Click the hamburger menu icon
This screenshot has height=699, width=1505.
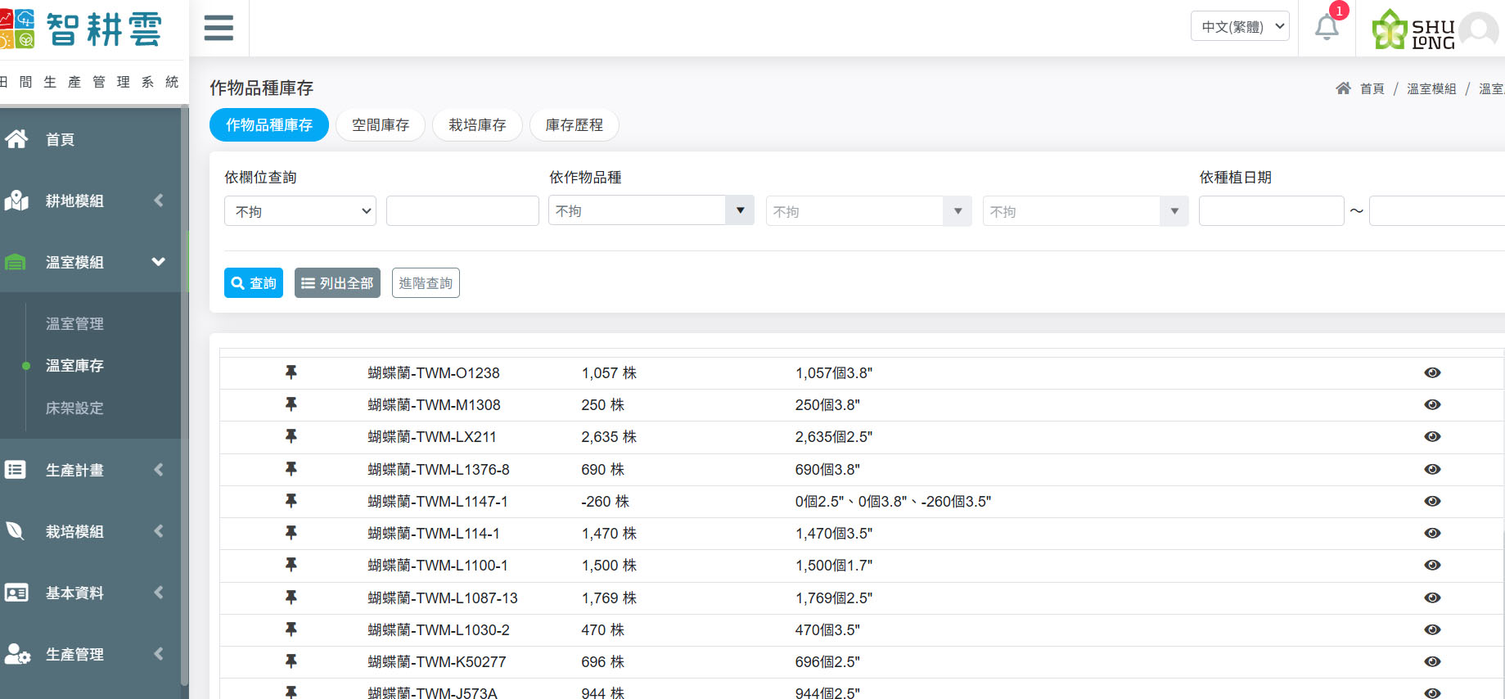219,28
